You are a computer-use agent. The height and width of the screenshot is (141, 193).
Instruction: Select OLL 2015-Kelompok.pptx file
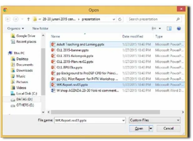(x=118, y=56)
